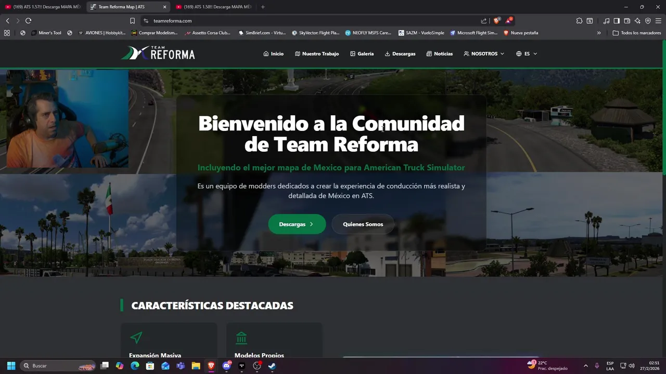Share the page via the share icon

click(484, 21)
